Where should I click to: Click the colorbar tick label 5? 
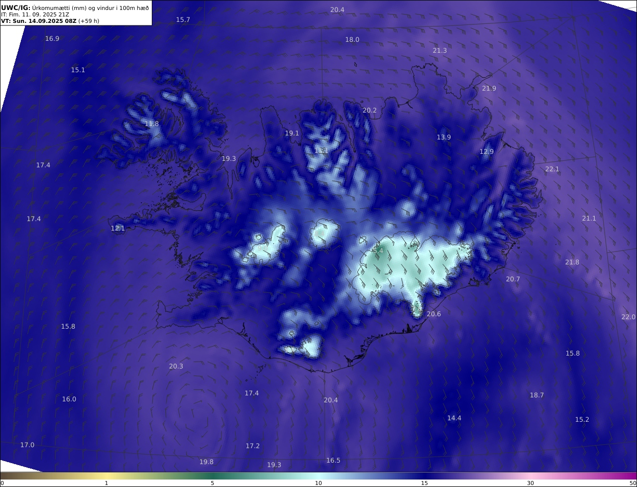point(212,483)
